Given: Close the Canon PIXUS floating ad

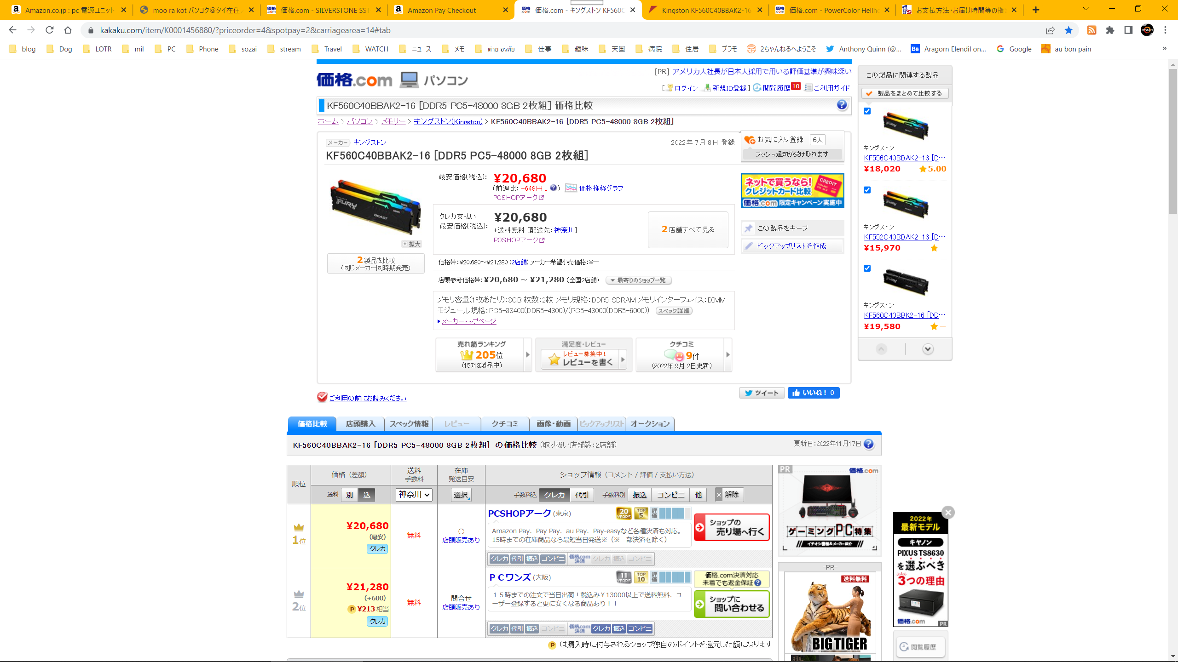Looking at the screenshot, I should pyautogui.click(x=948, y=512).
